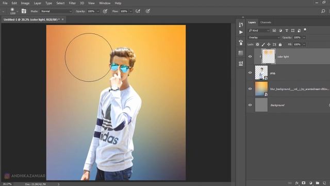Viewport: 330px width, 186px height.
Task: Click the brush Flow value field
Action: coord(124,11)
